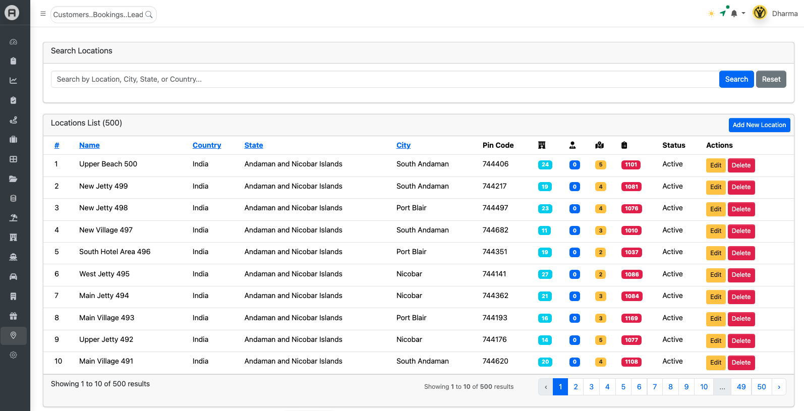Click the gift box sidebar icon
804x411 pixels.
coord(14,316)
